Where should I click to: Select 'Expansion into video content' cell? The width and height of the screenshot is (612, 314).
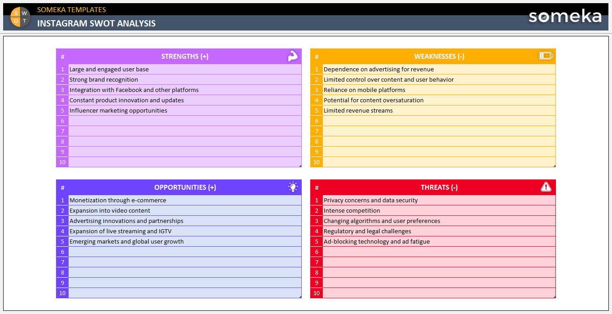[x=185, y=211]
